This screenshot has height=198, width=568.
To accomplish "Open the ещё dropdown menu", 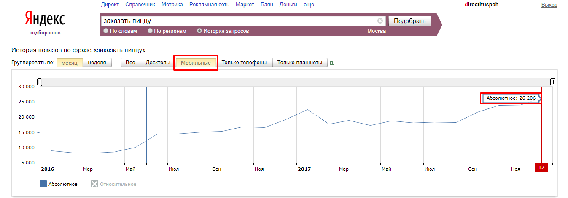I will click(309, 5).
